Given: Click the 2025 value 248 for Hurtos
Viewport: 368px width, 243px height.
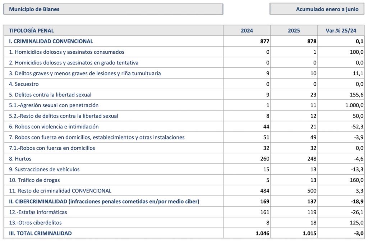Looking at the screenshot, I should [312, 159].
